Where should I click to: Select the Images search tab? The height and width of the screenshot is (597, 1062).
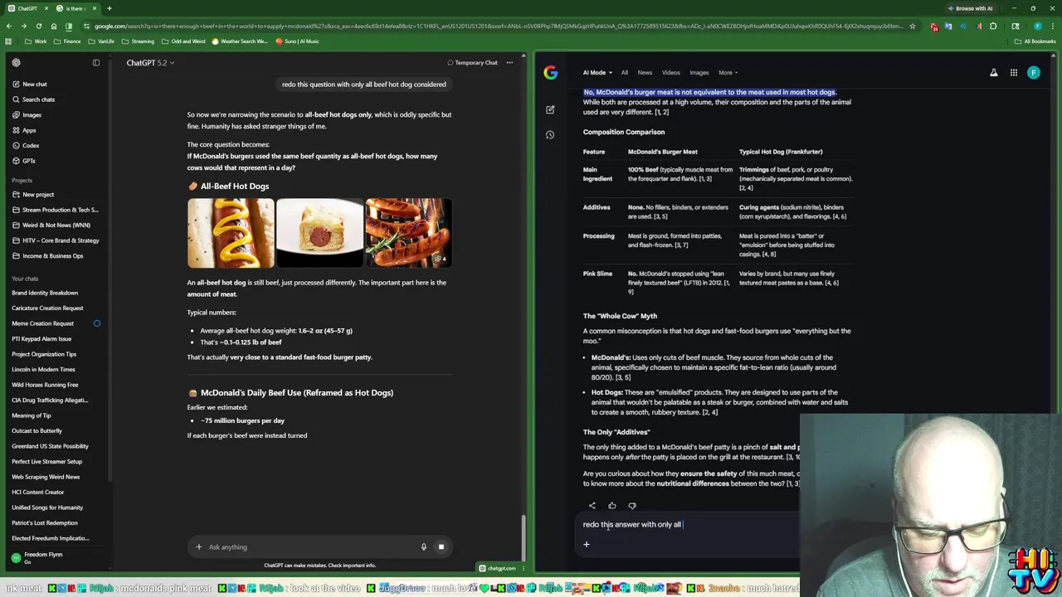(699, 72)
